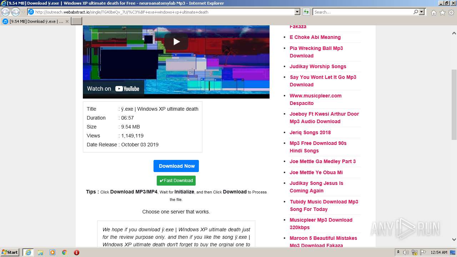Click the action center flag icon
The image size is (457, 257).
pos(422,252)
